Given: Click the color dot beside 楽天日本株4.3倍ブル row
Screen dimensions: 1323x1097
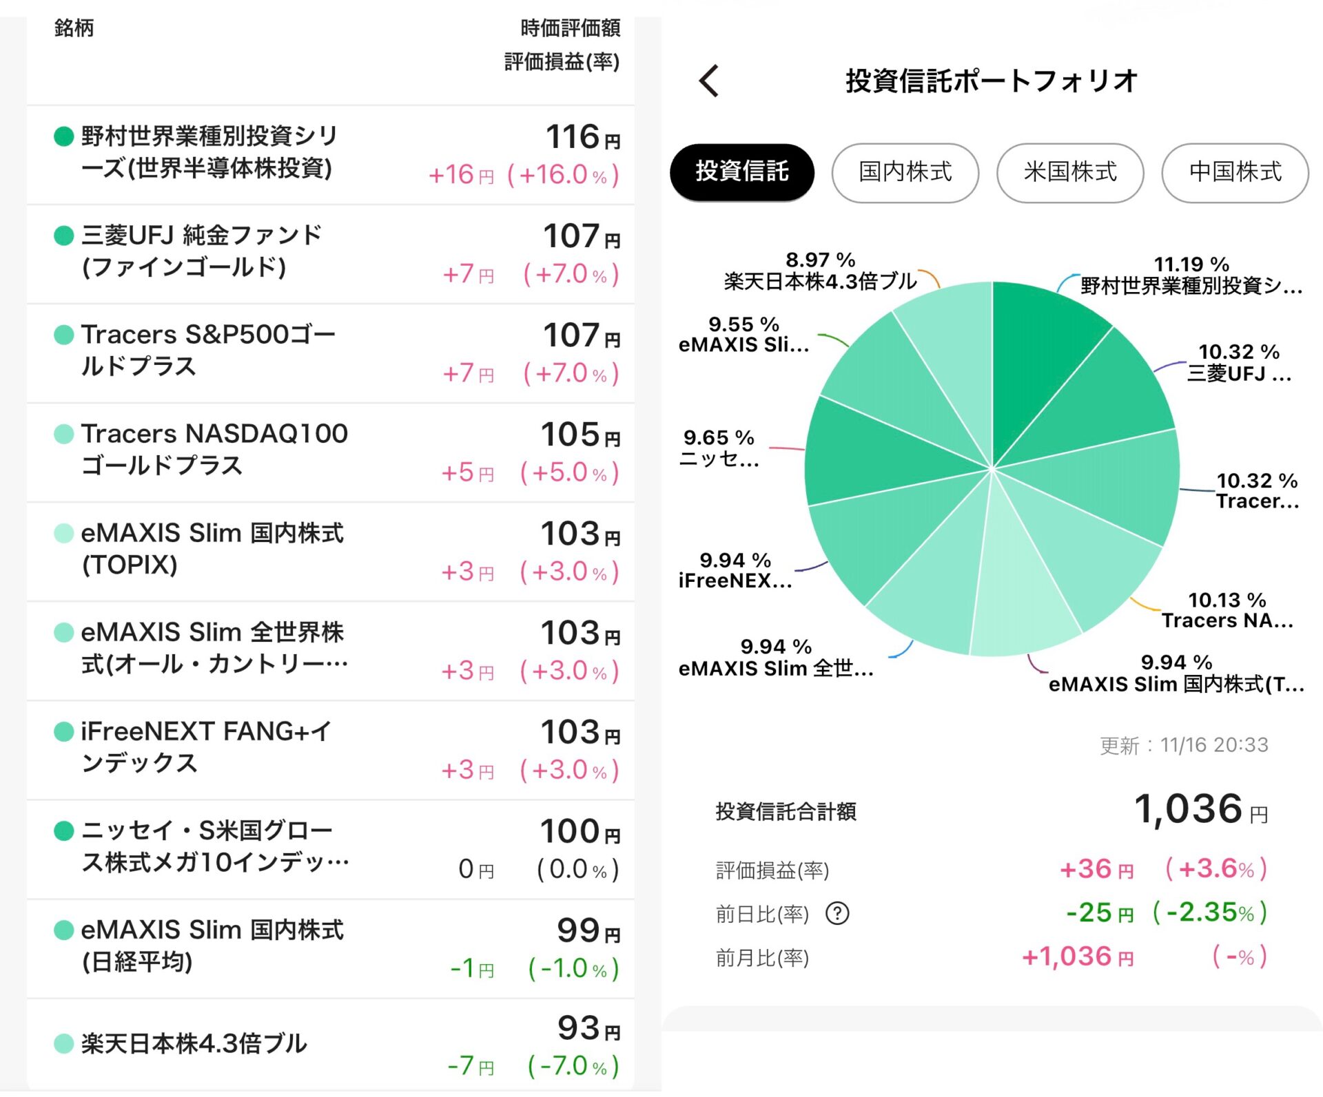Looking at the screenshot, I should tap(63, 1043).
